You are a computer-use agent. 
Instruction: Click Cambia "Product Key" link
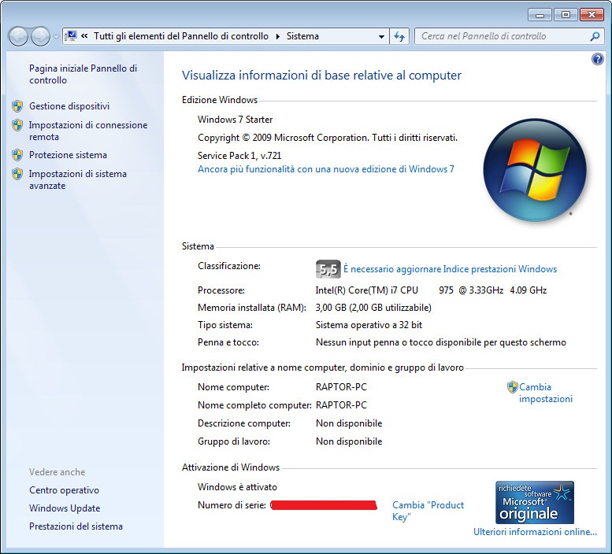tap(428, 511)
